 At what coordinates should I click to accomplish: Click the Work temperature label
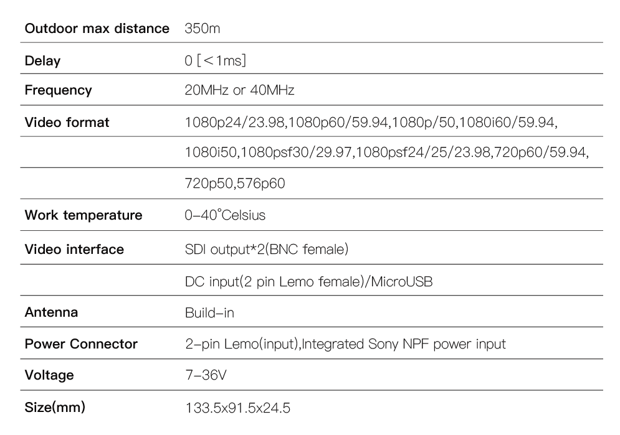83,215
